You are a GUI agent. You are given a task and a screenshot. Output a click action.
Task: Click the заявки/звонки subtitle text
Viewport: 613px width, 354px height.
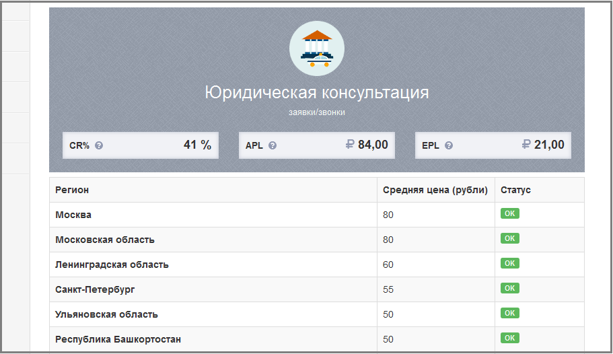[x=316, y=112]
